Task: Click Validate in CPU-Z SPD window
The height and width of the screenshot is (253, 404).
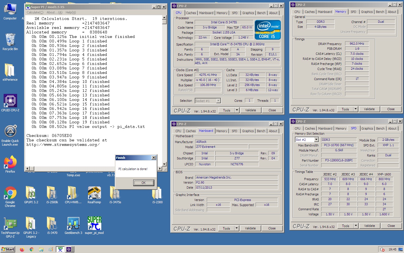Action: [369, 226]
